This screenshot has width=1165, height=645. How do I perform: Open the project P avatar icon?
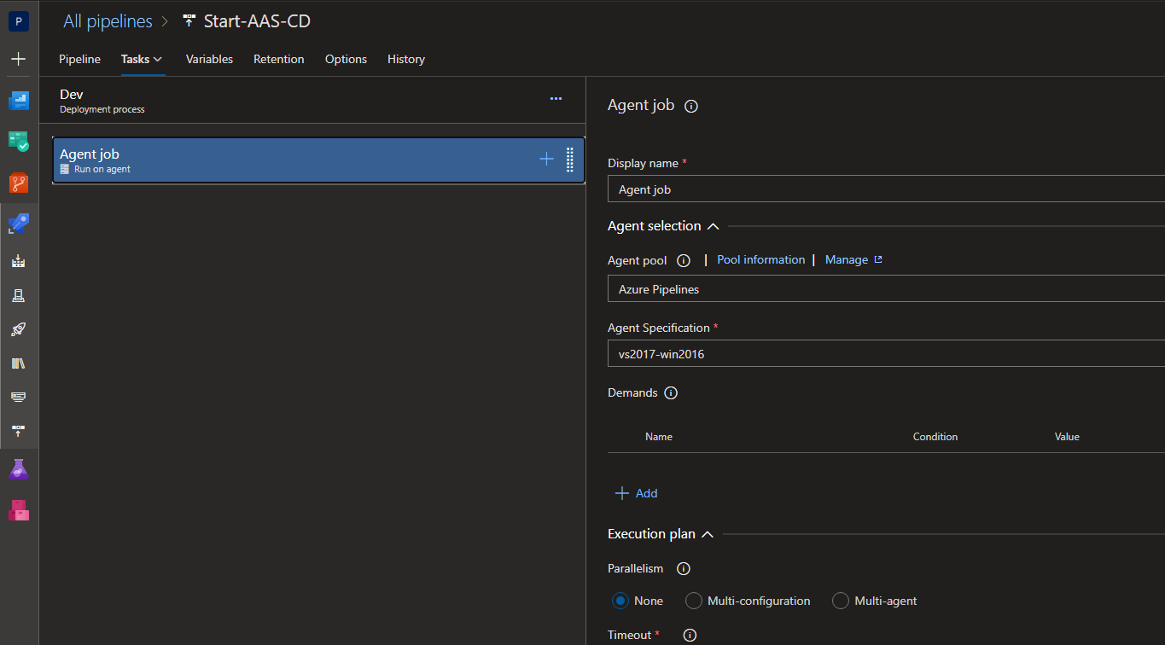(19, 21)
